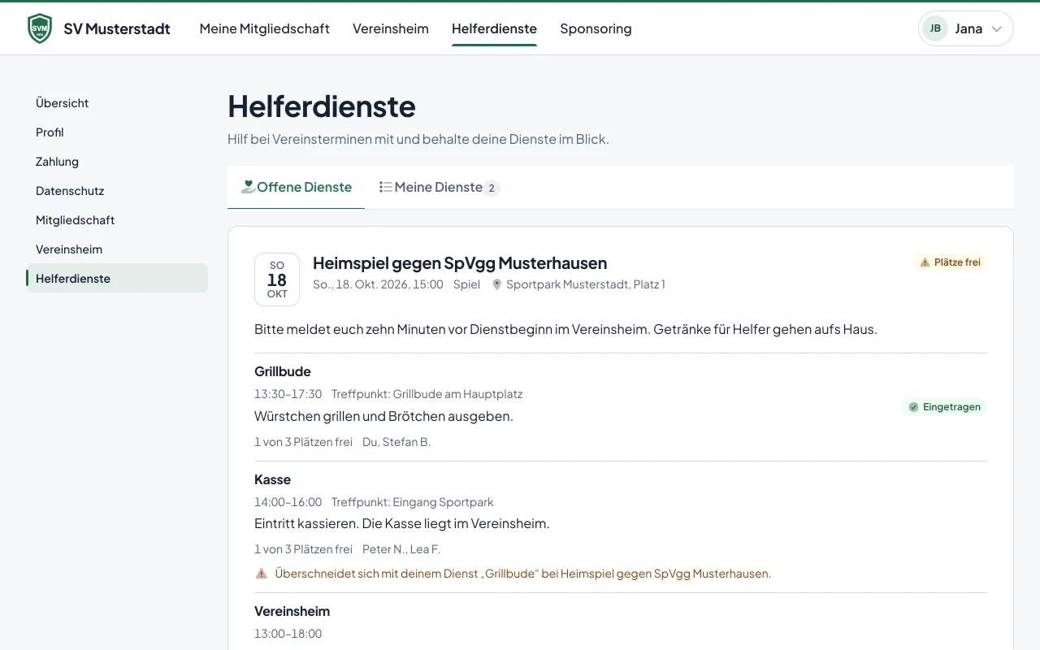The height and width of the screenshot is (650, 1040).
Task: Click Treffpunkt: Grillbude am Hauptplatz
Action: 427,394
